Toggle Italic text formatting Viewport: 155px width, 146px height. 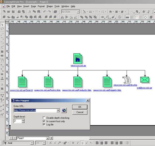[78, 143]
